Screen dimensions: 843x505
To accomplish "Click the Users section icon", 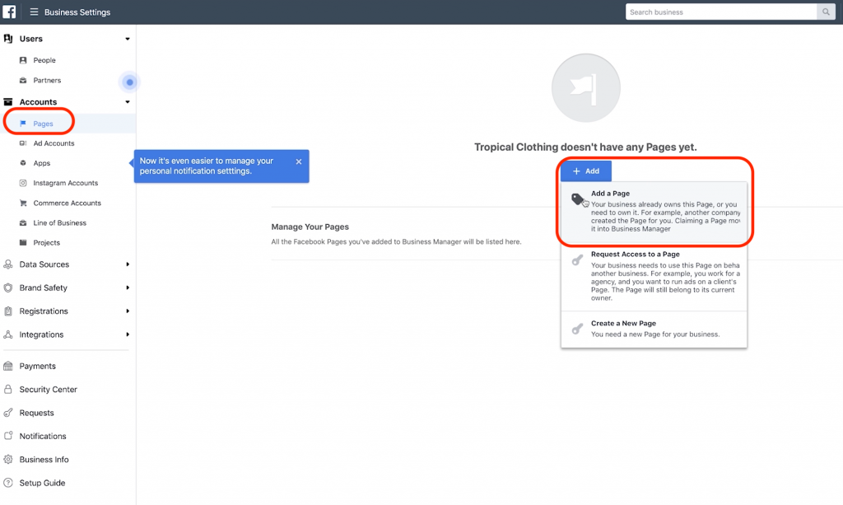I will point(8,39).
